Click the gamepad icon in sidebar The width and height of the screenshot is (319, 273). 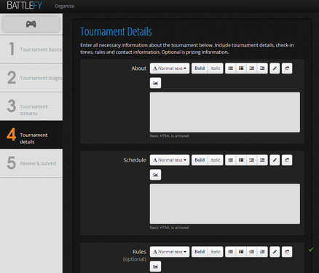[x=31, y=24]
